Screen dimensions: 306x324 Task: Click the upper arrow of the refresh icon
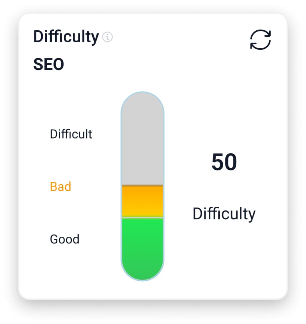[262, 33]
